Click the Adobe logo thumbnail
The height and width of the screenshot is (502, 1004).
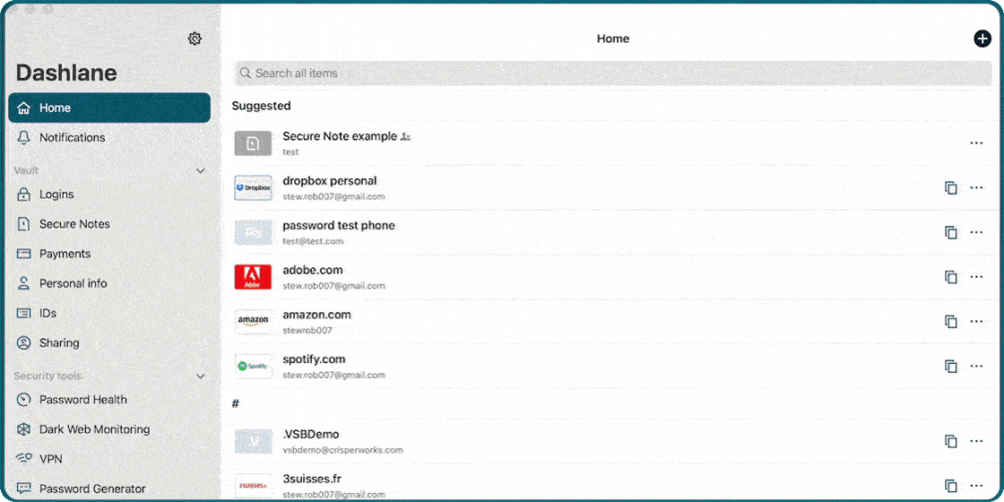pyautogui.click(x=253, y=277)
